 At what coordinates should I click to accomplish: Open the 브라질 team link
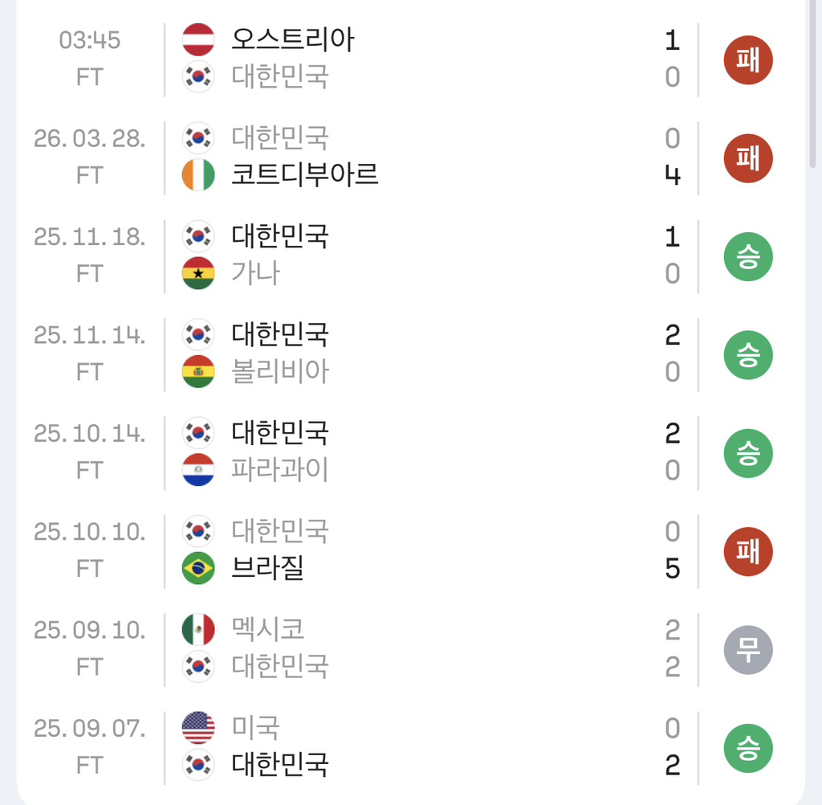(268, 569)
